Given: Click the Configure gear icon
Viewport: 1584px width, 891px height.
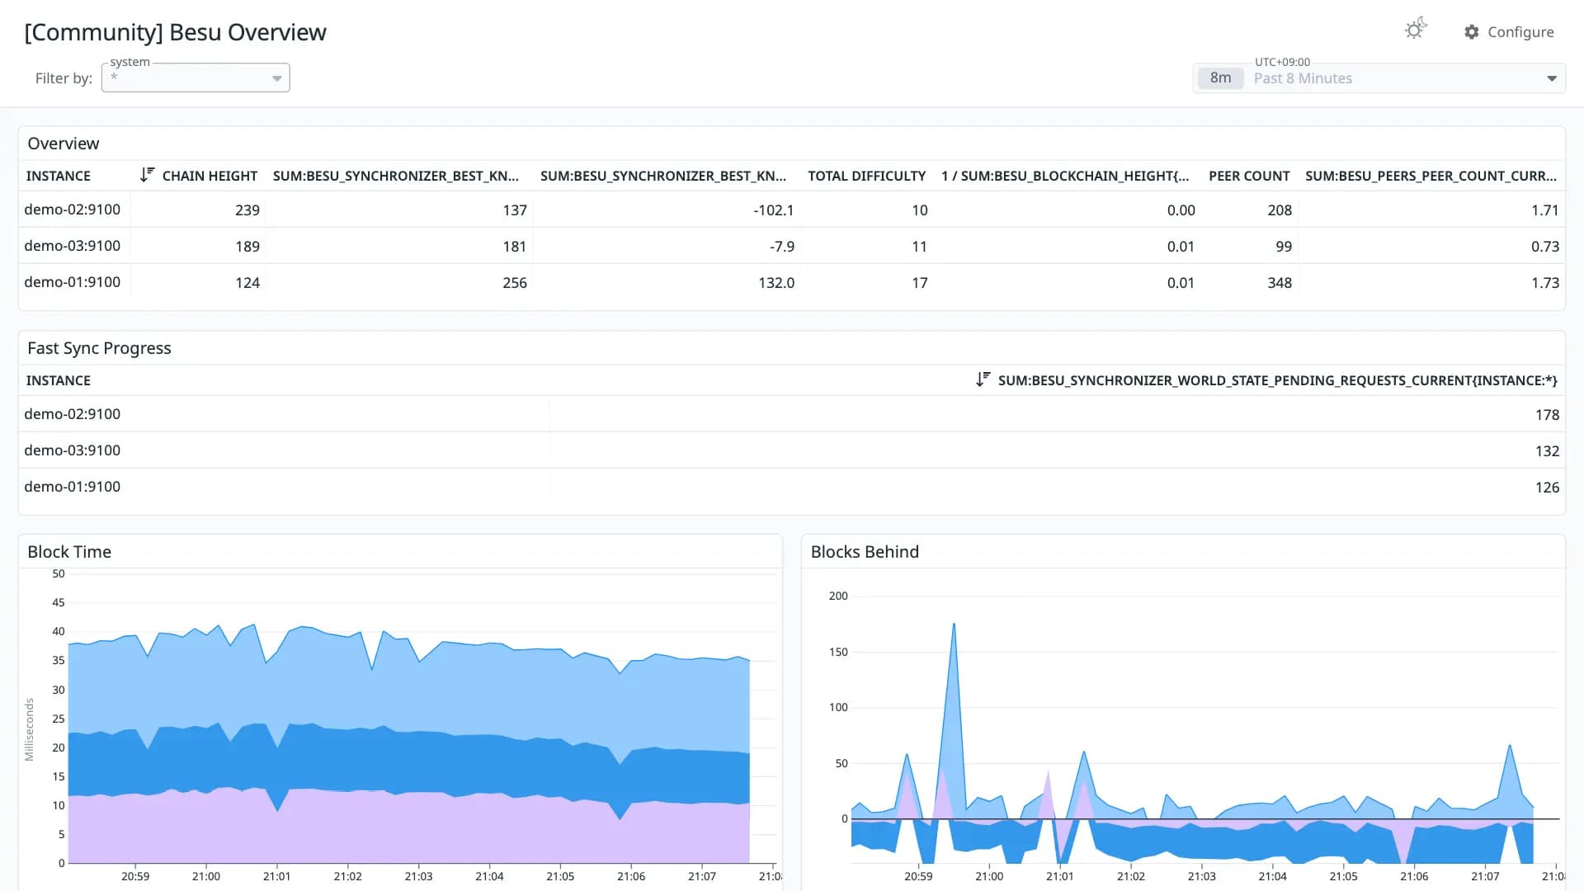Looking at the screenshot, I should pos(1472,32).
